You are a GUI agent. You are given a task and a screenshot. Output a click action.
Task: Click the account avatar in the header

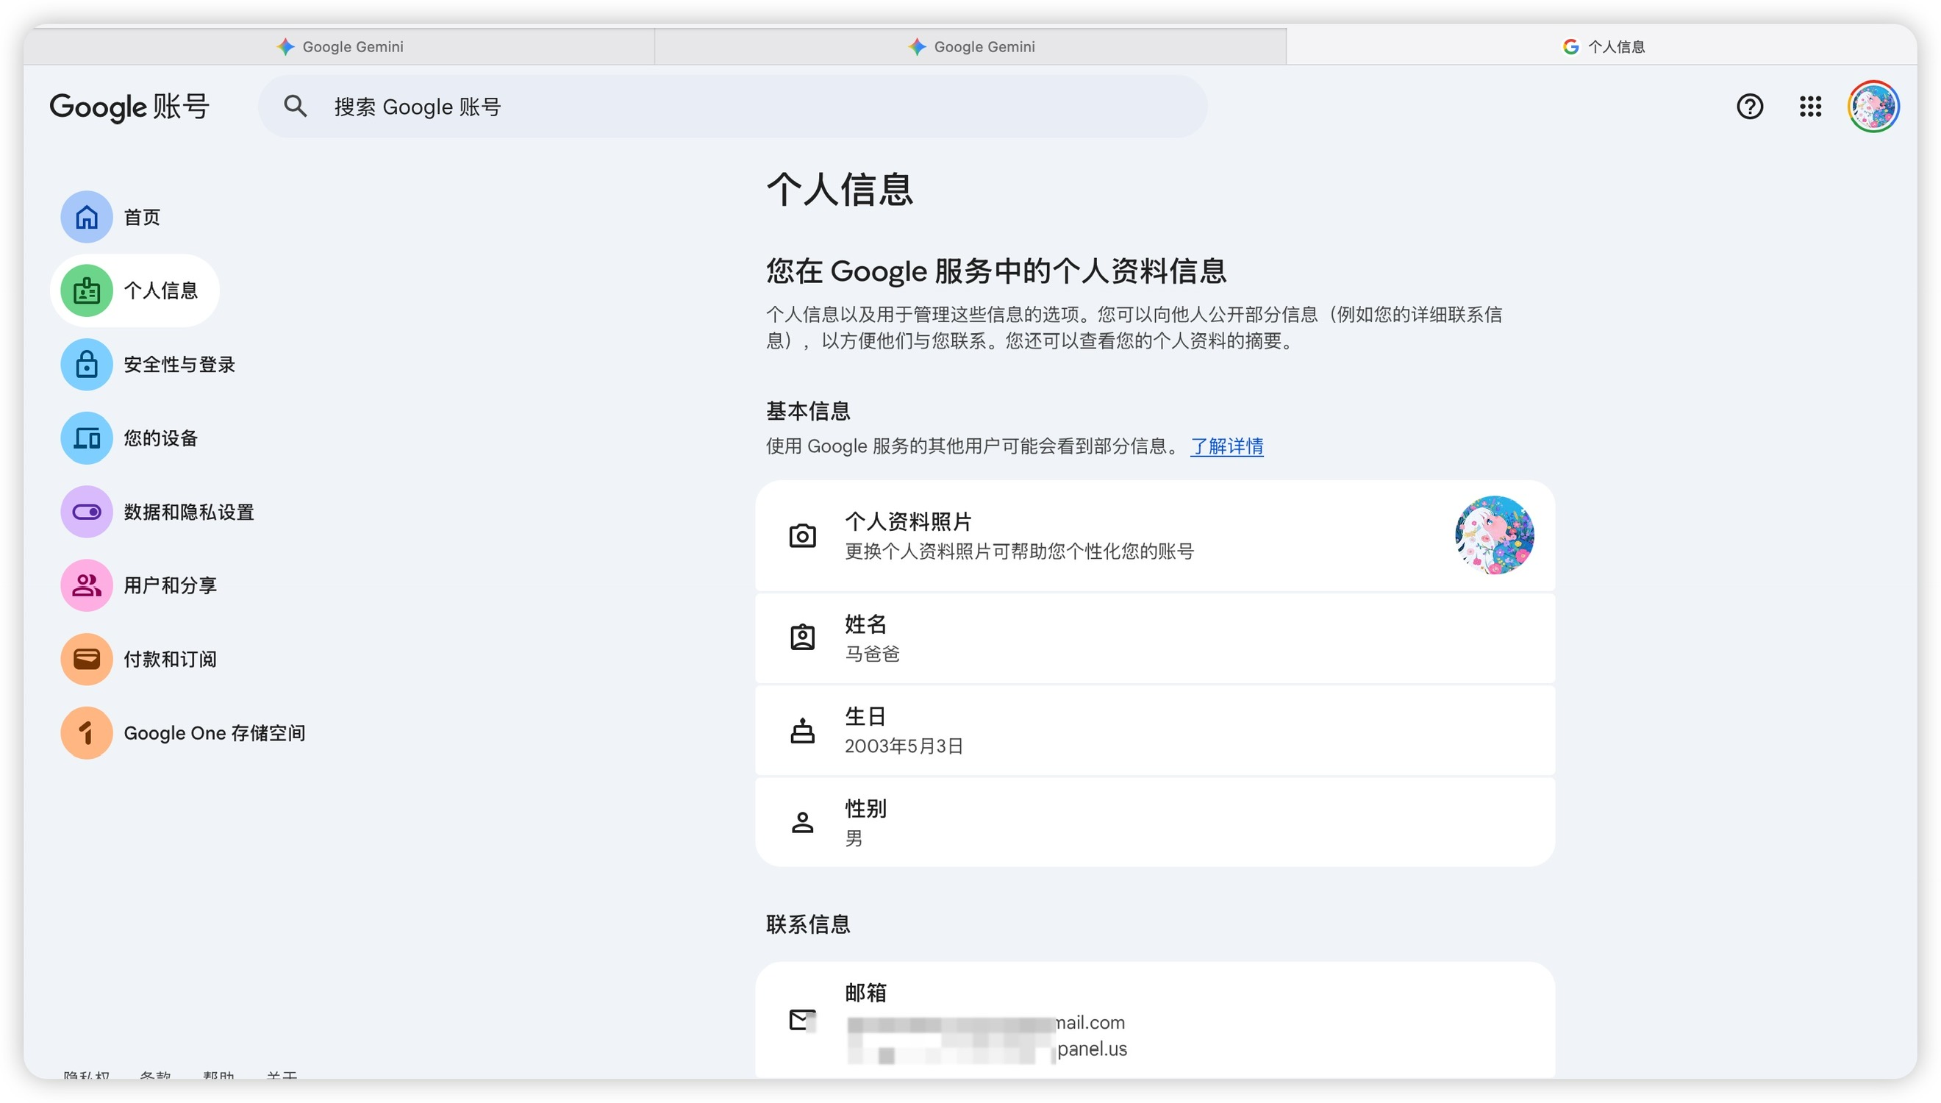coord(1873,107)
